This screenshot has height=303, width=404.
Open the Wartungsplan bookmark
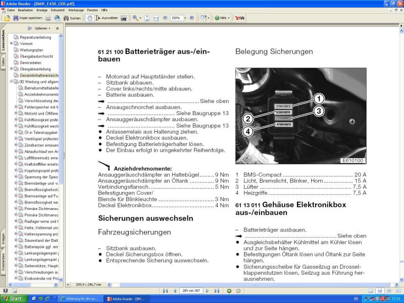click(31, 50)
